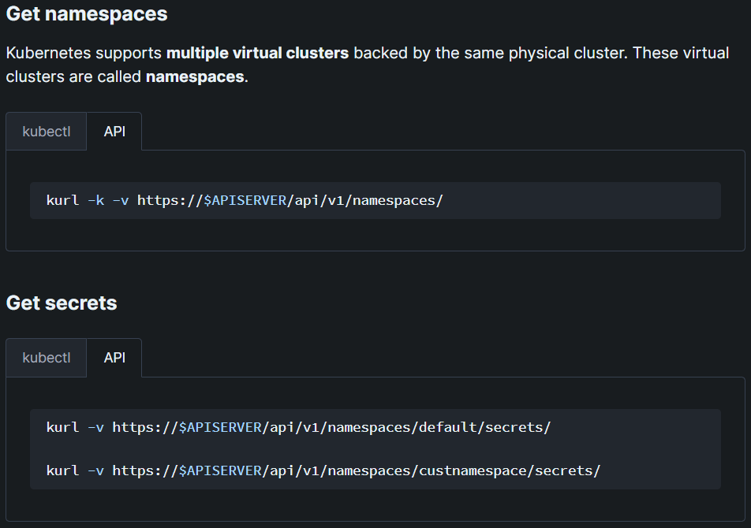Click the "-k" flag in the namespaces command
751x528 pixels.
pyautogui.click(x=95, y=200)
